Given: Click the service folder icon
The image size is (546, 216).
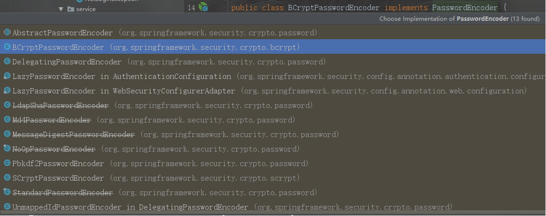Looking at the screenshot, I should point(71,9).
